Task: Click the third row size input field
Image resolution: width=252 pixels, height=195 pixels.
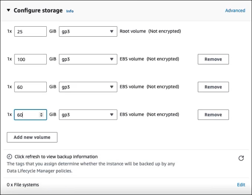Action: 30,87
